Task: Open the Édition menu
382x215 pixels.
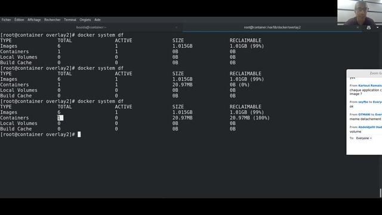Action: pos(19,20)
